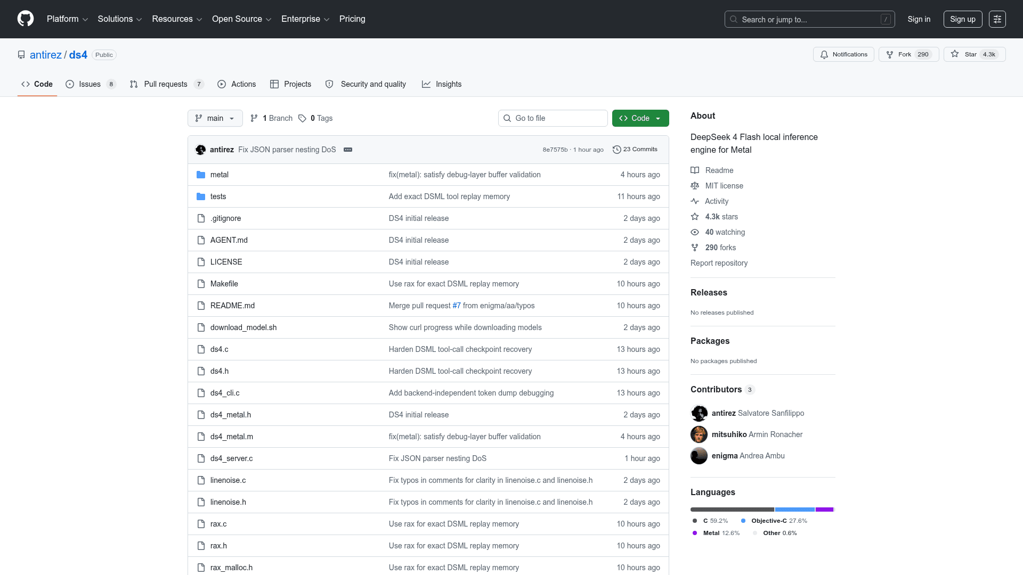Click antirez's avatar in the commit bar
Screen dimensions: 1023x575
click(x=201, y=150)
